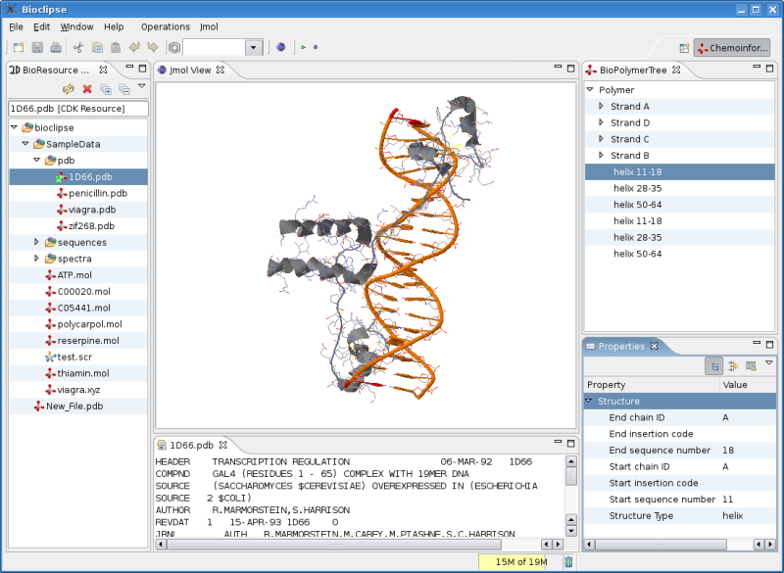Click the Open Perspective icon beside Chemoinfor
The width and height of the screenshot is (784, 573).
[684, 48]
